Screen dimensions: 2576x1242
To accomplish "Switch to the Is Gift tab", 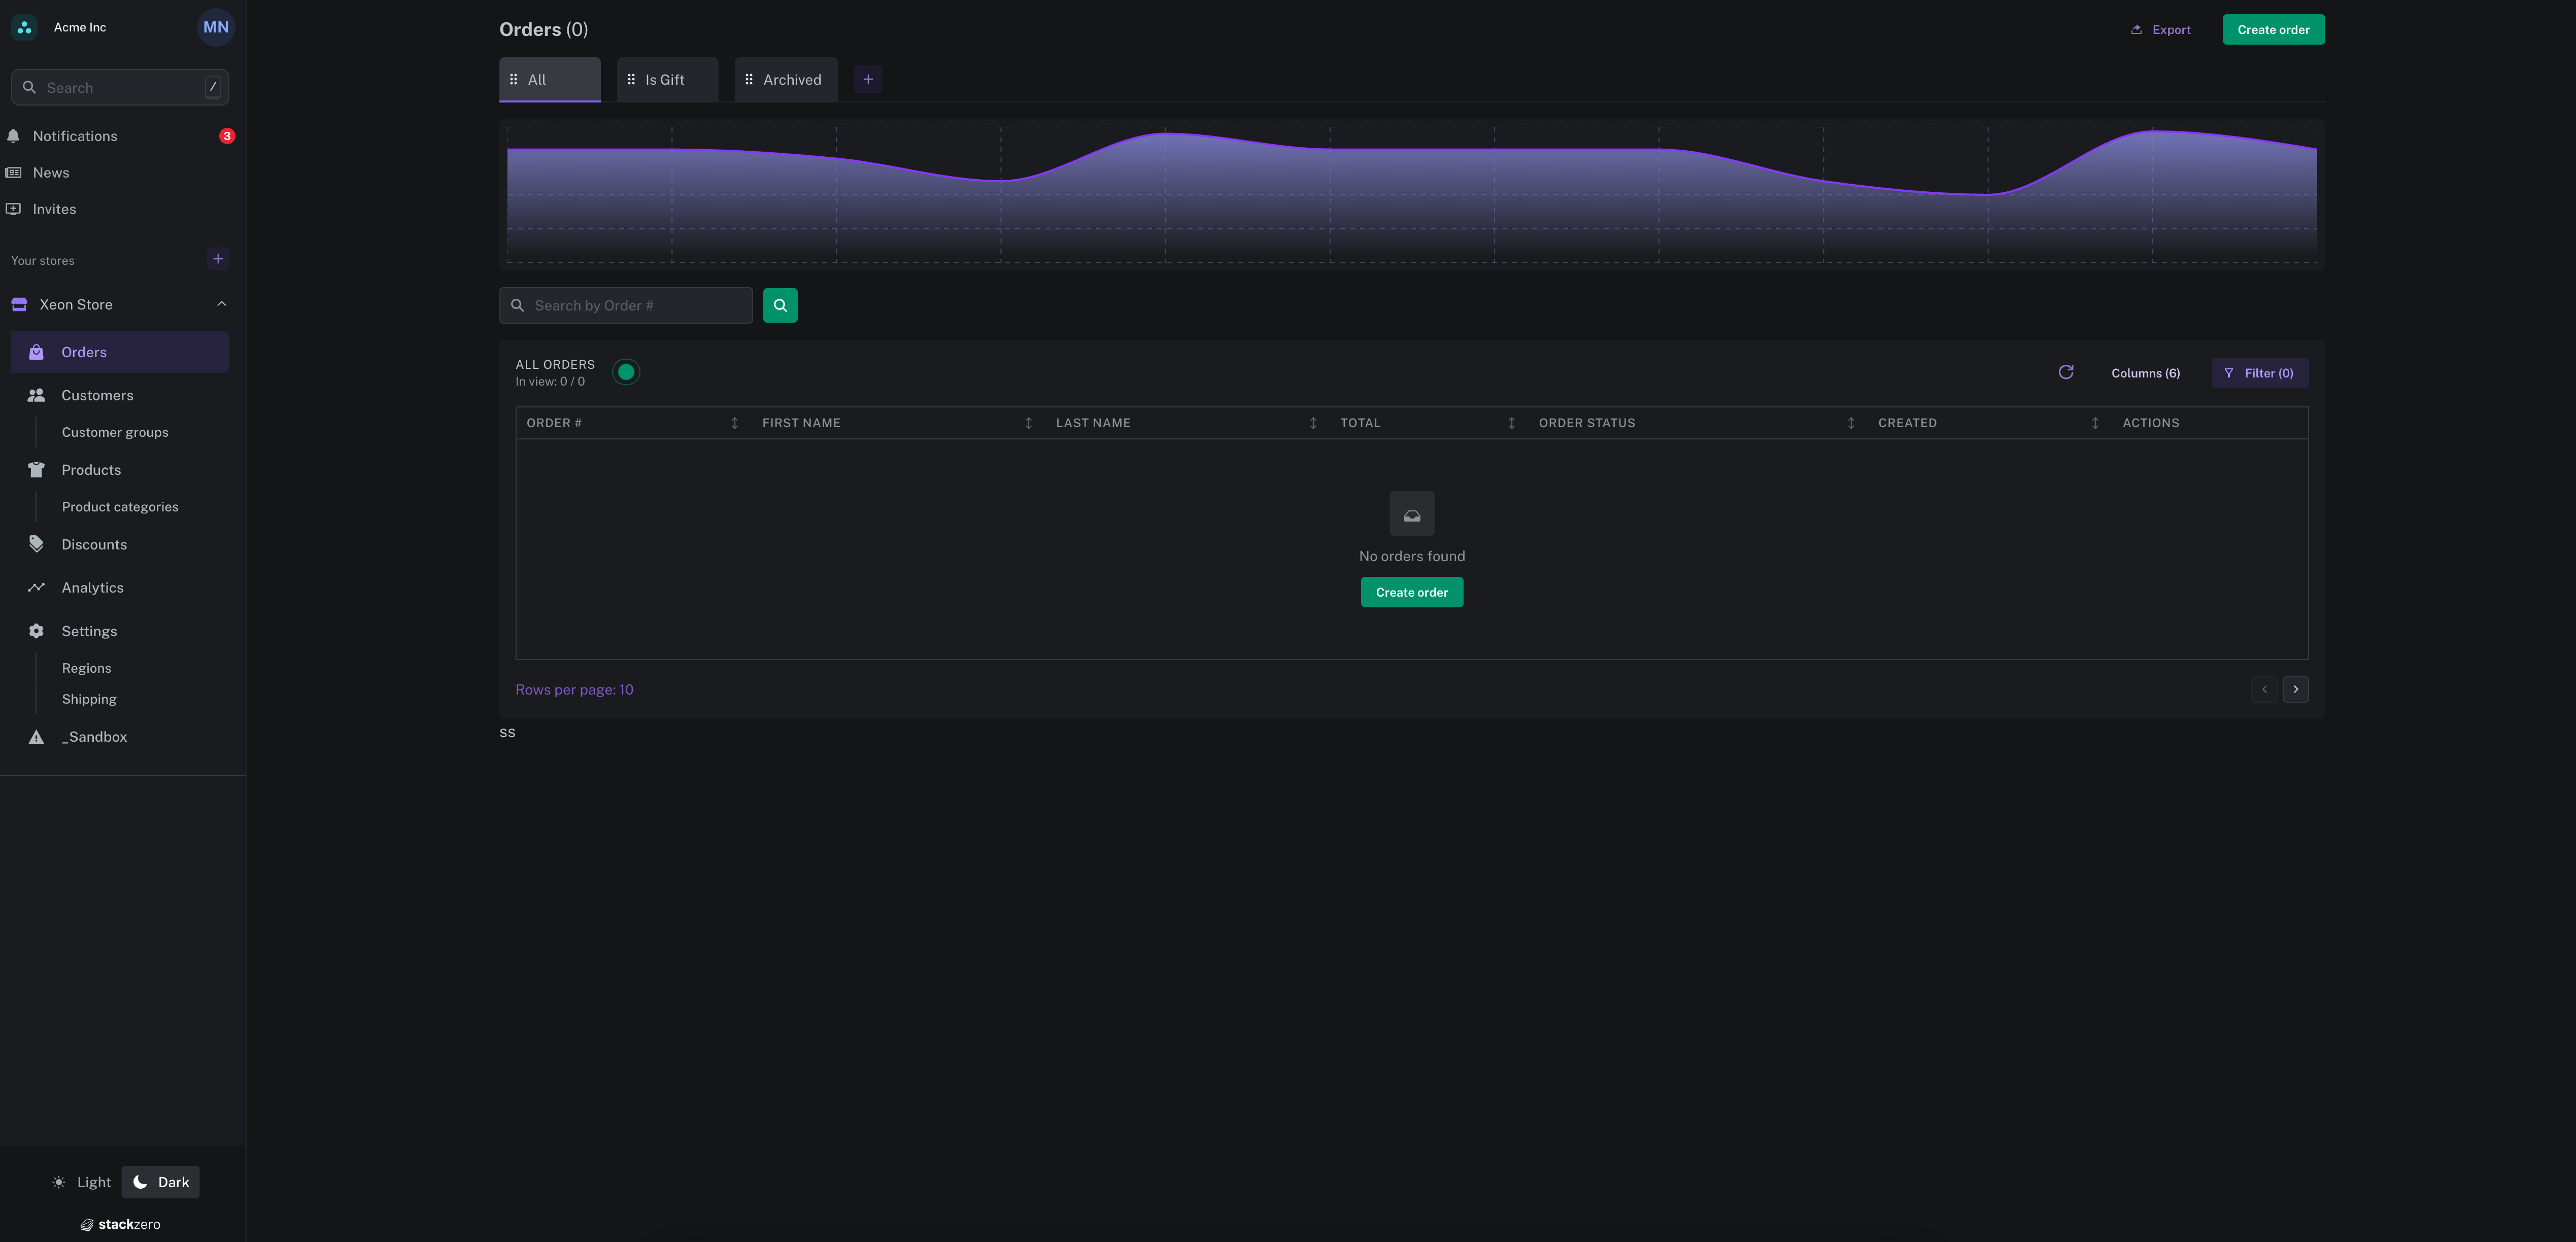I will coord(665,79).
